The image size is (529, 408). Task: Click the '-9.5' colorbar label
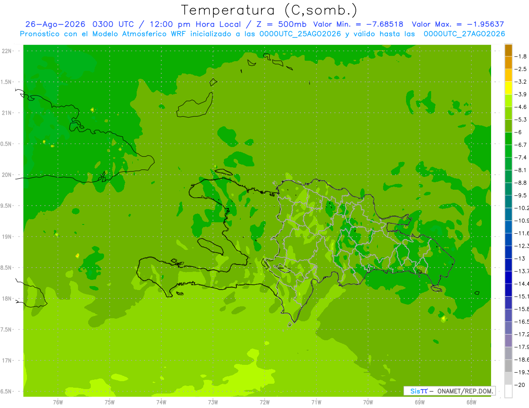coord(521,195)
